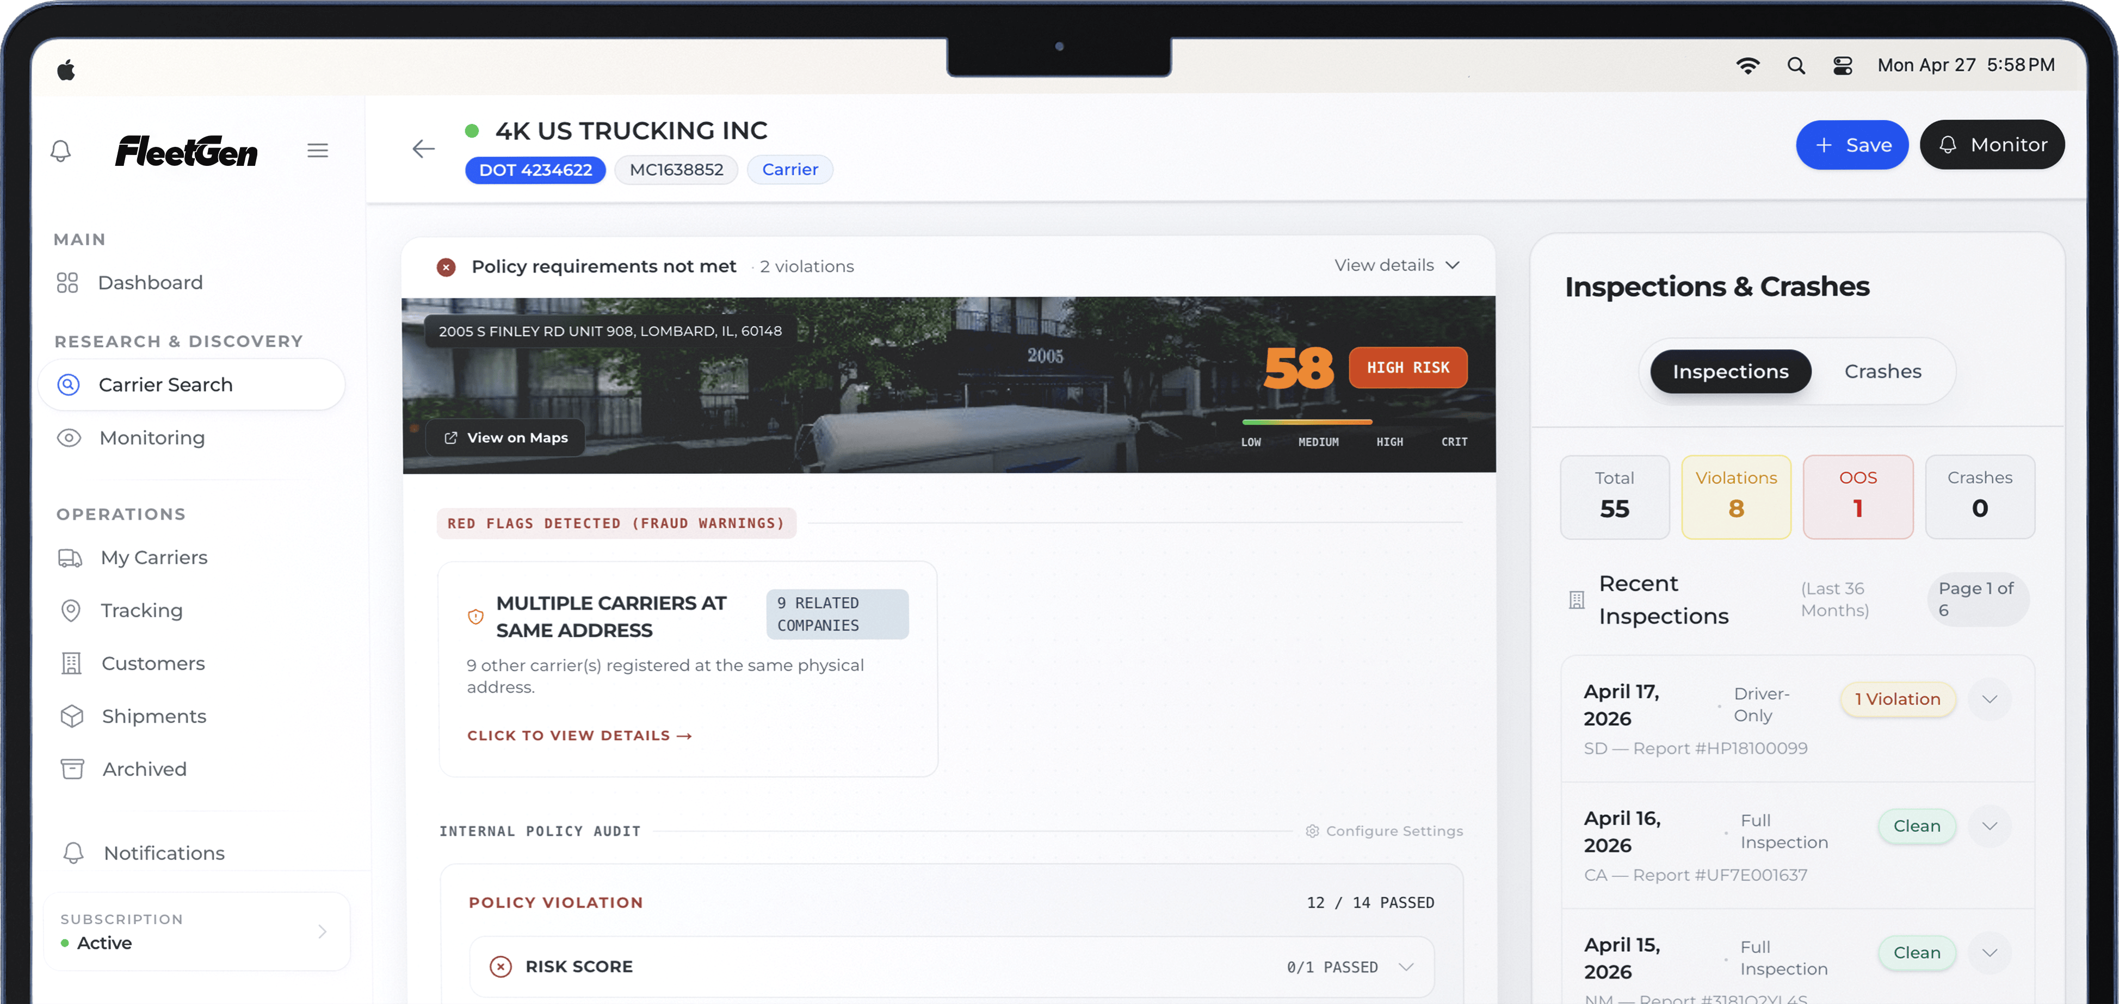Screen dimensions: 2119x1004
Task: Go back using the left arrow icon
Action: point(424,149)
